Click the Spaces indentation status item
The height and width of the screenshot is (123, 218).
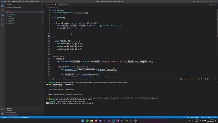coord(197,117)
